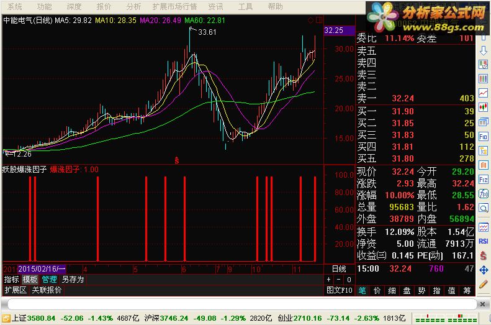Click the 管理 button
This screenshot has height=325, width=491.
49,279
